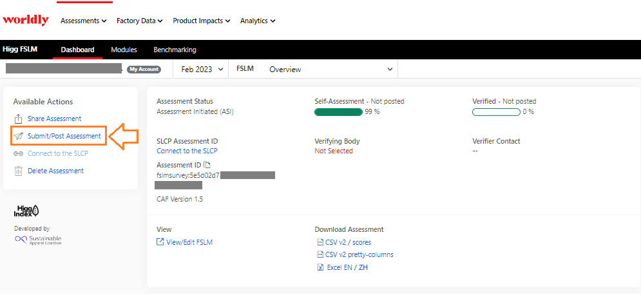Image resolution: width=641 pixels, height=295 pixels.
Task: Click the CSV v2 pretty-columns file icon
Action: point(320,254)
